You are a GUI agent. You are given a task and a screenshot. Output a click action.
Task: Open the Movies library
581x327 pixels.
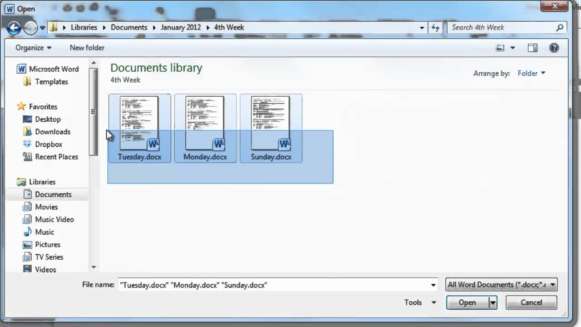(x=40, y=207)
